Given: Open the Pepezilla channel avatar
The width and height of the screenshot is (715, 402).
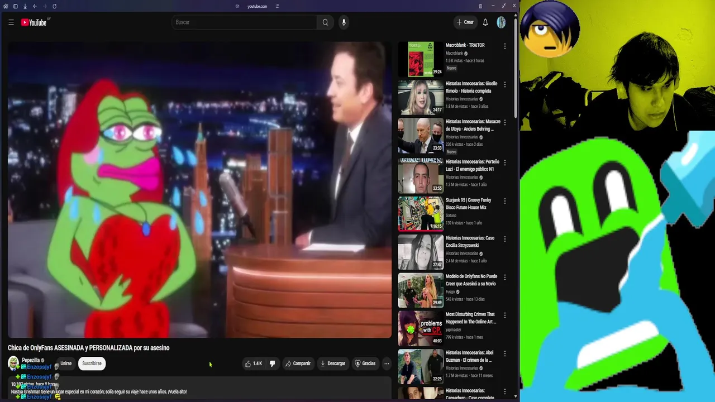Looking at the screenshot, I should [13, 363].
